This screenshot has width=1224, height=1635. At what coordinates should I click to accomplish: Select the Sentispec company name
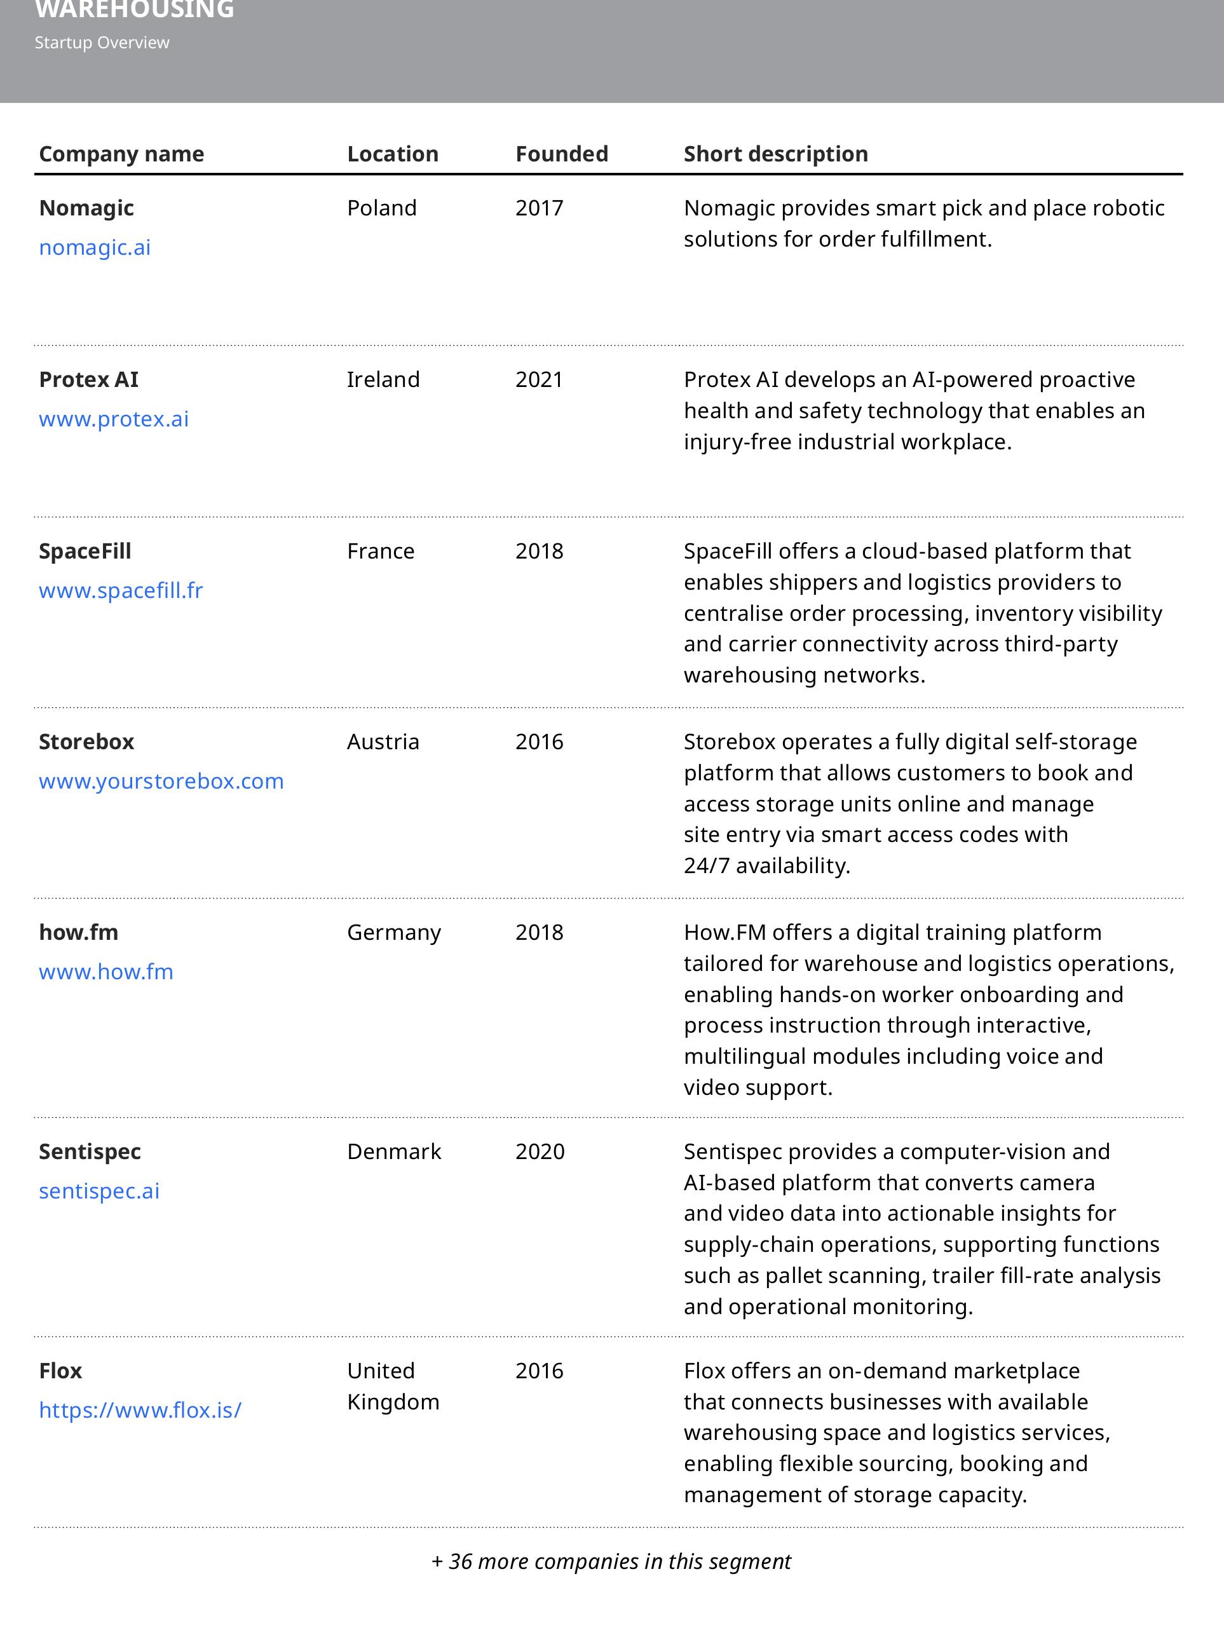point(90,1151)
